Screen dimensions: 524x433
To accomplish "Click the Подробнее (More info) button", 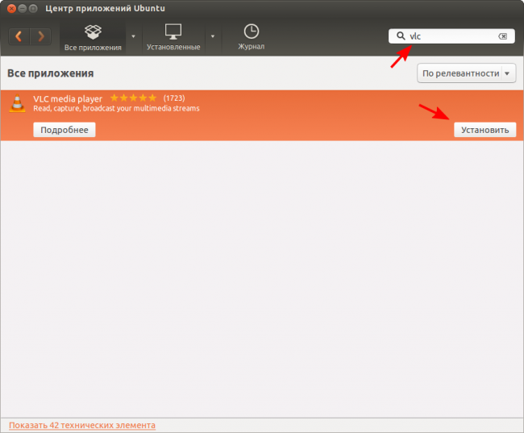I will tap(64, 130).
